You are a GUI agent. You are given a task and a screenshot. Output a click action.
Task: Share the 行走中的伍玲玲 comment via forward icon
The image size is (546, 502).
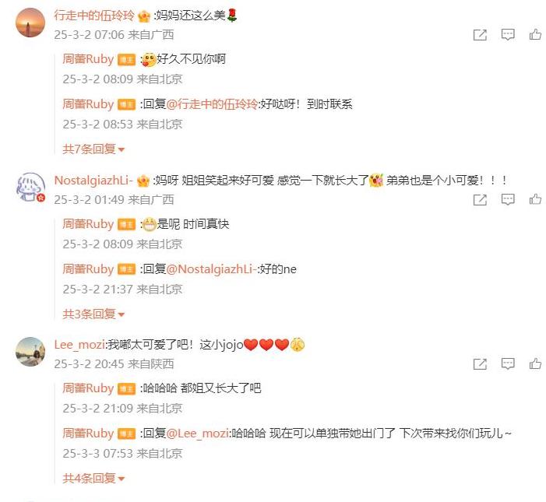pyautogui.click(x=480, y=35)
